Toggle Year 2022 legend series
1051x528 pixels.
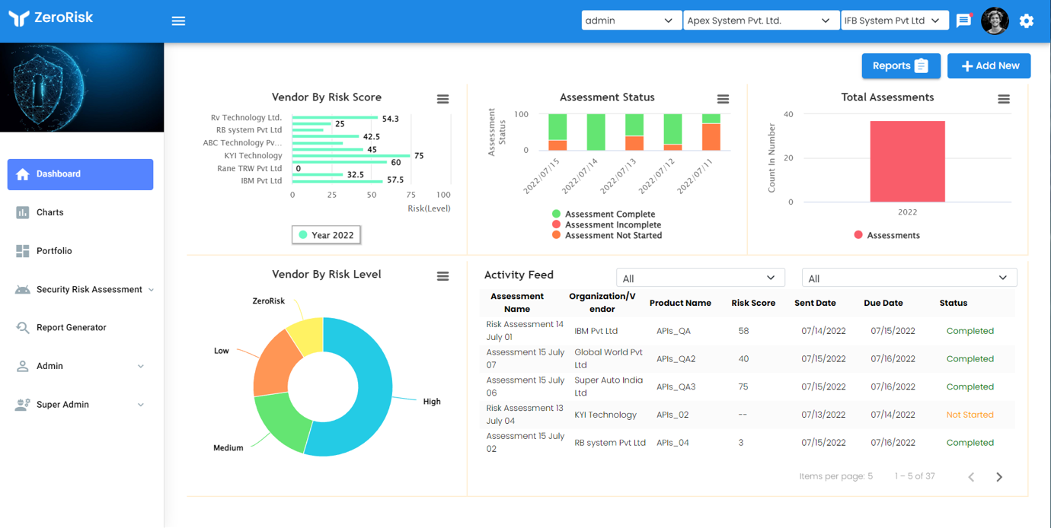point(326,235)
